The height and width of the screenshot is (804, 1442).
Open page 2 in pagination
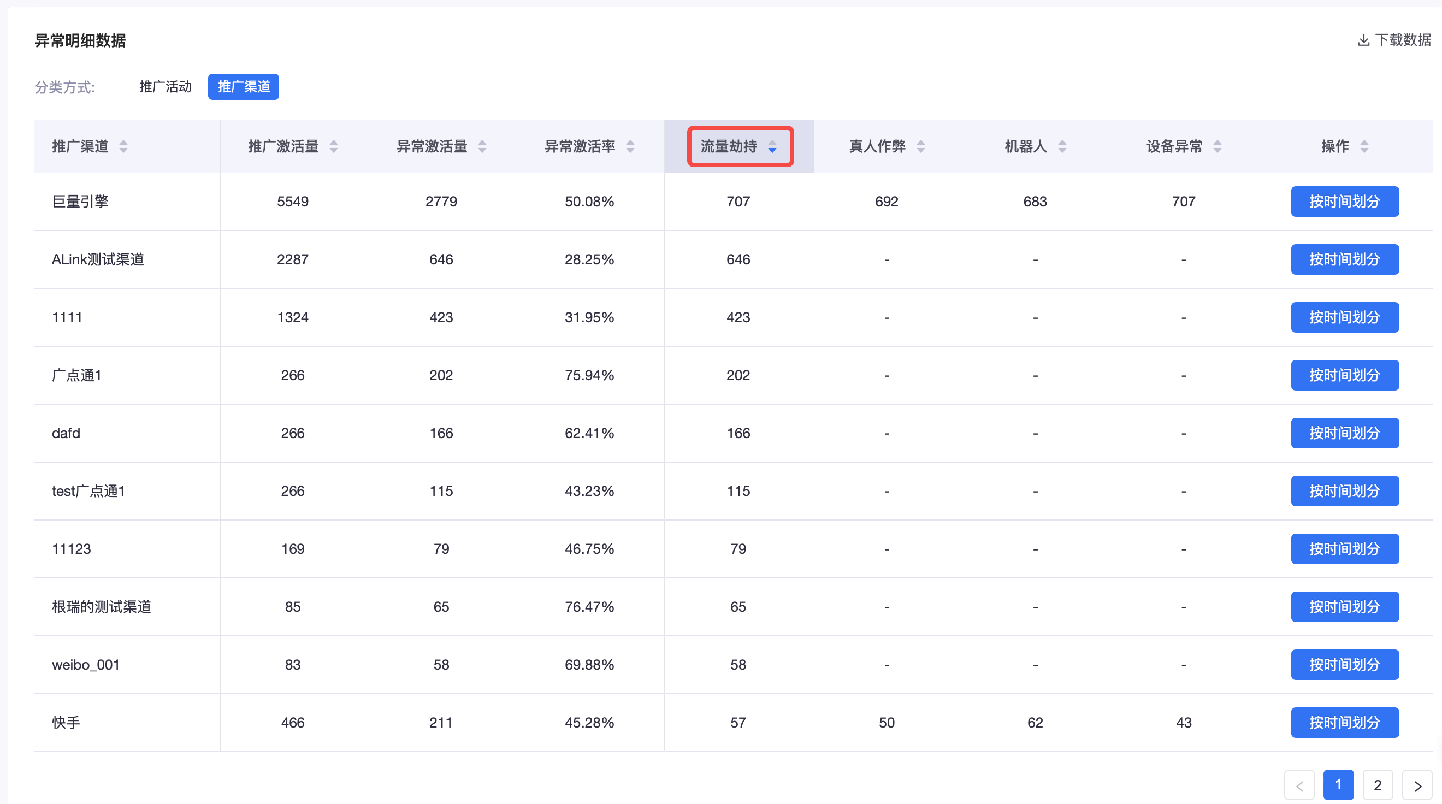(1378, 785)
